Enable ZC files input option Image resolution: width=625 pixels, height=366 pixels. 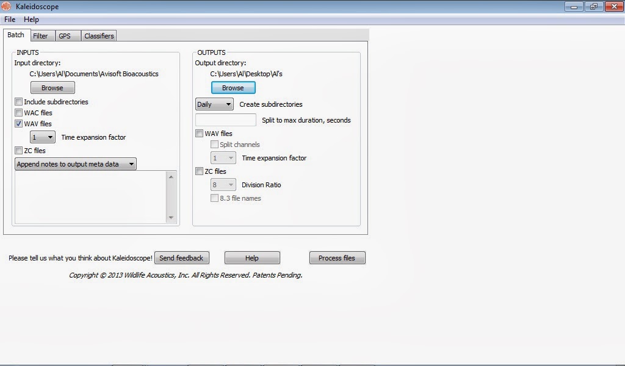(x=18, y=150)
